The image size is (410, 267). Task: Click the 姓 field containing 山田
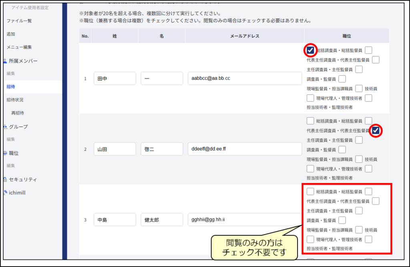tap(115, 149)
